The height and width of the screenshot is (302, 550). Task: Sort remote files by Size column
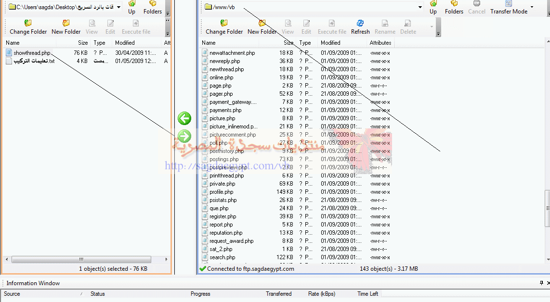288,43
